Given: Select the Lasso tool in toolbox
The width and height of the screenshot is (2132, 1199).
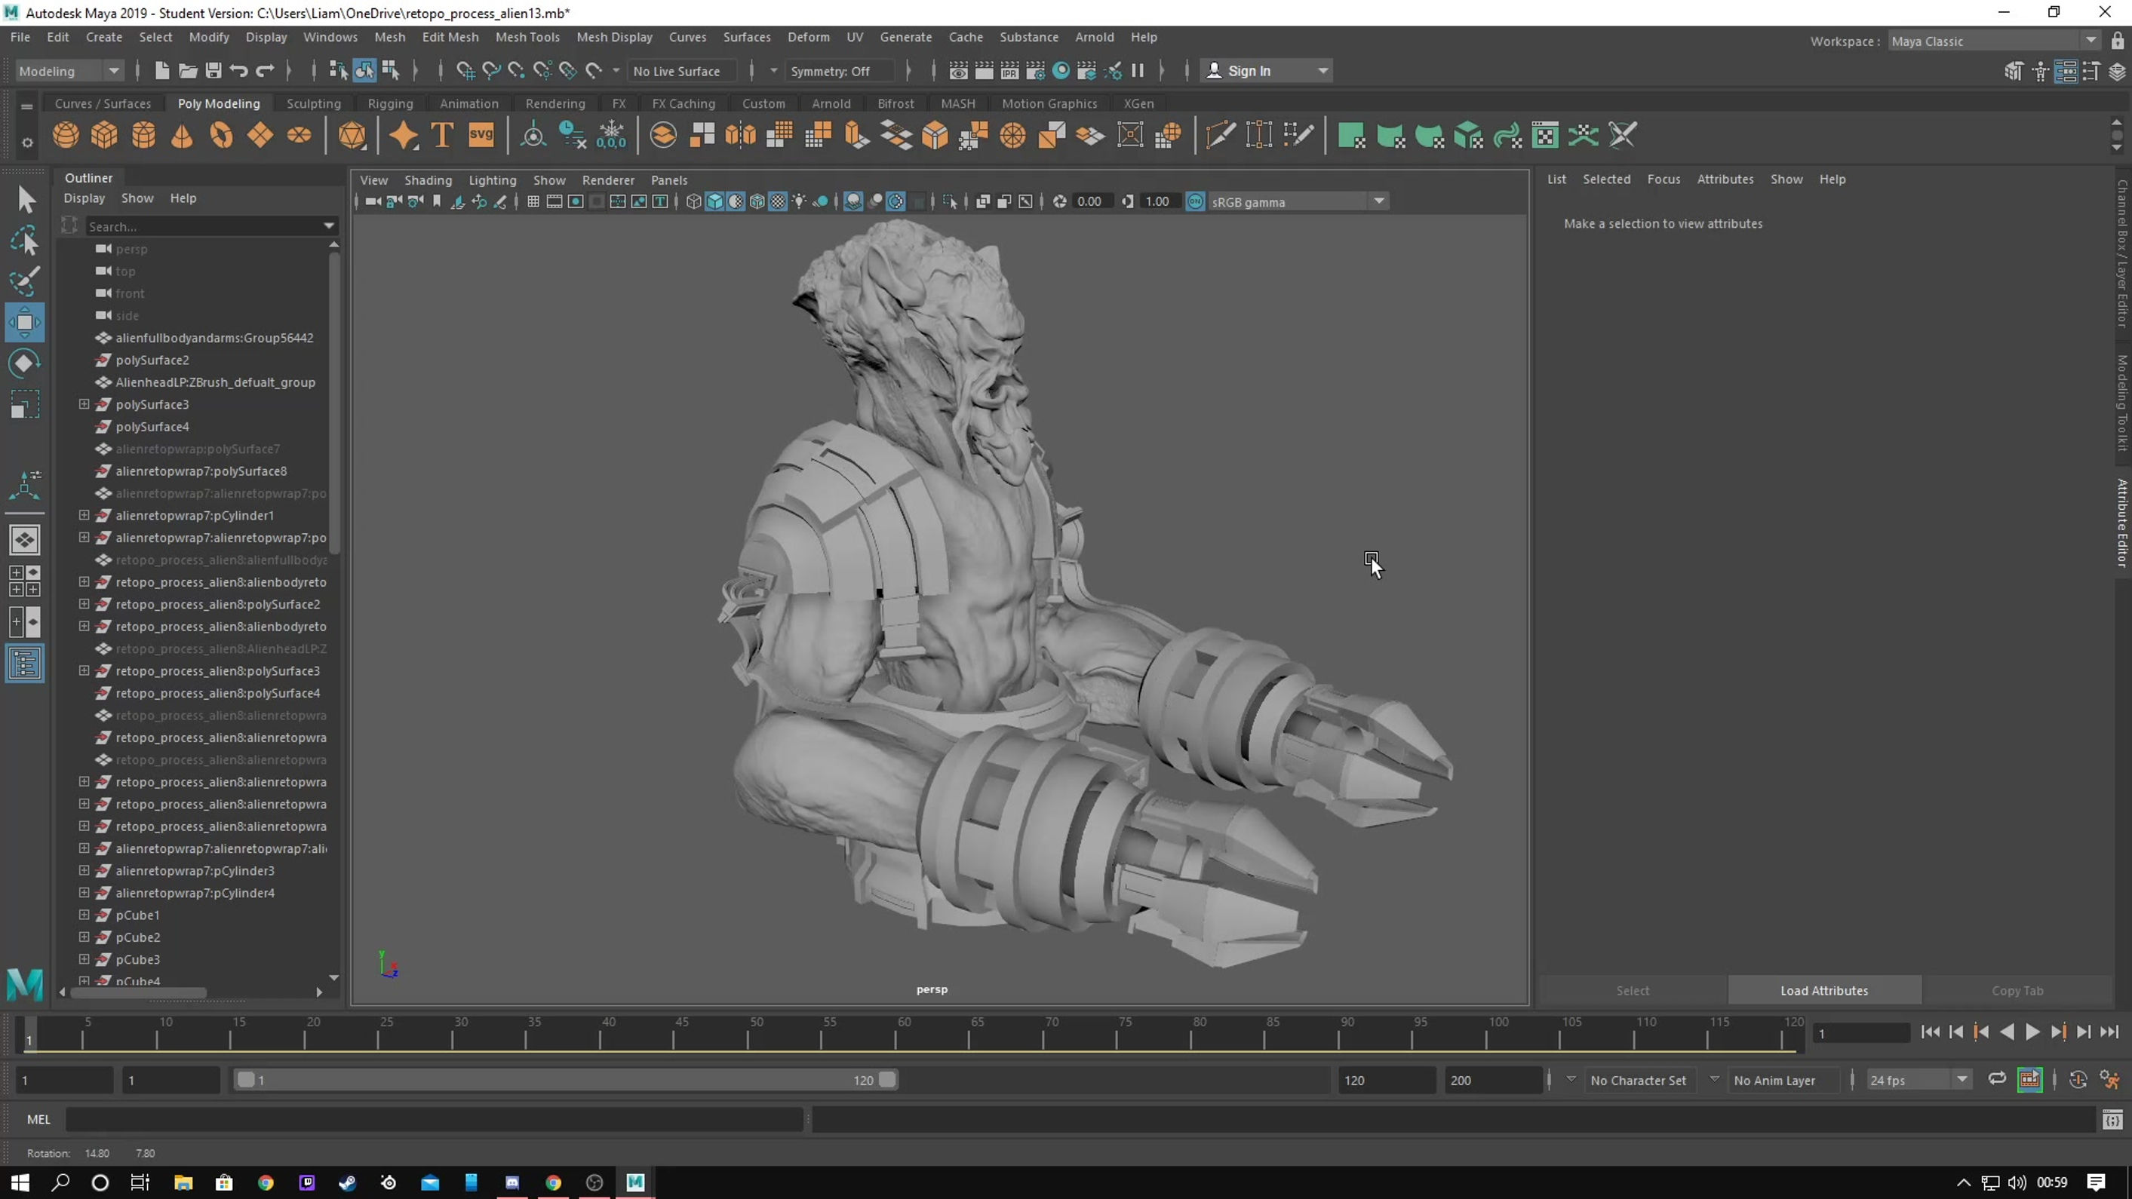Looking at the screenshot, I should point(25,241).
